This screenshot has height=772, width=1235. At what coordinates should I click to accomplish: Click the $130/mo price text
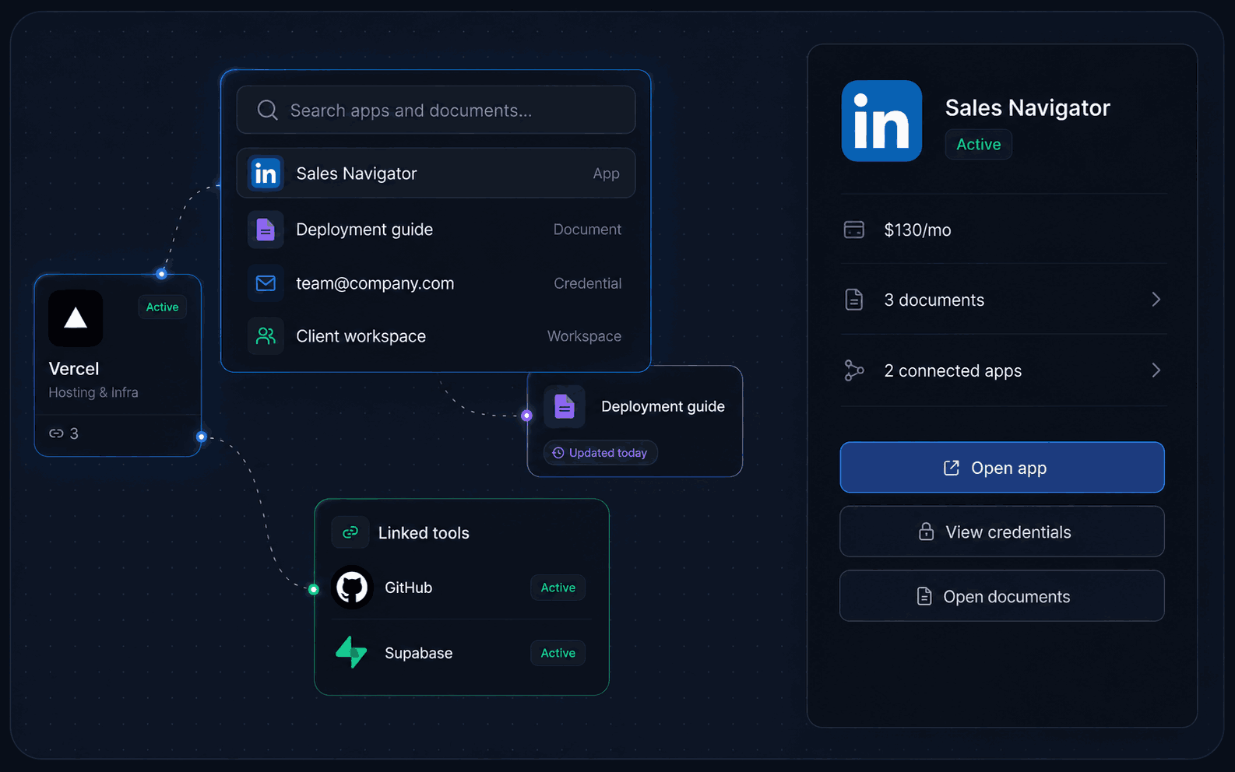(917, 230)
